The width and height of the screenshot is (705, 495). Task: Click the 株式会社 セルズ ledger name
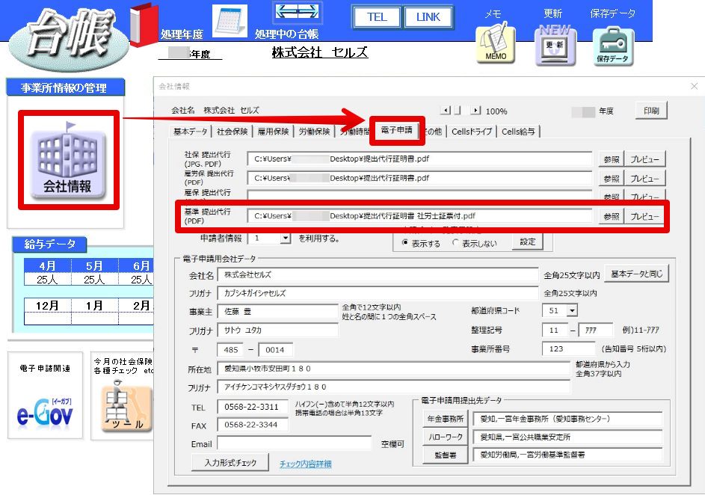pos(320,52)
